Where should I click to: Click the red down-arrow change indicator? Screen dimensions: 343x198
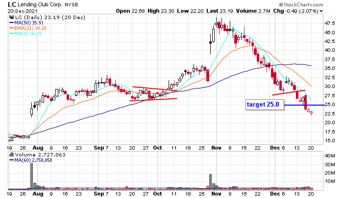321,11
